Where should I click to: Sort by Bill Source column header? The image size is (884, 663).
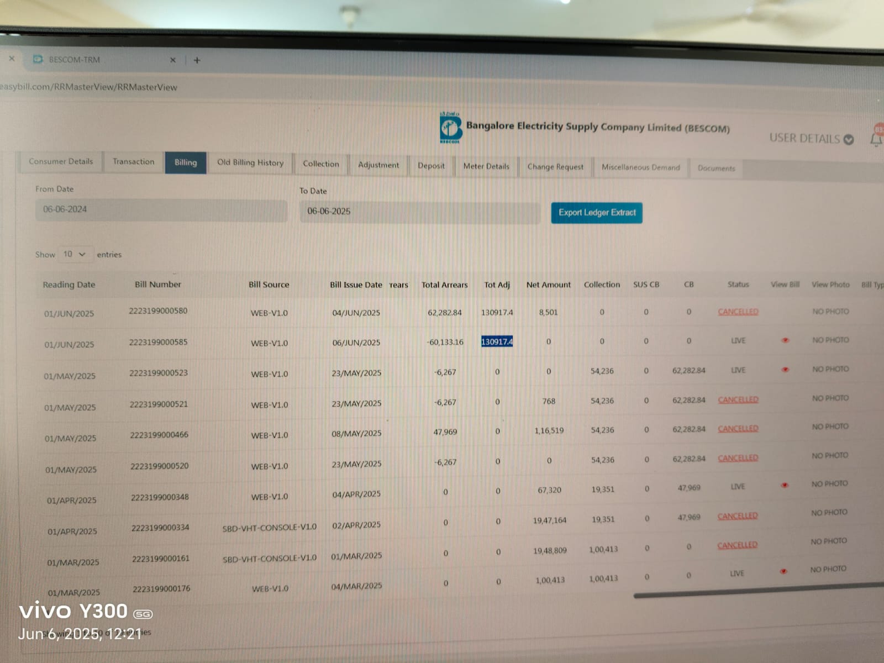click(269, 285)
